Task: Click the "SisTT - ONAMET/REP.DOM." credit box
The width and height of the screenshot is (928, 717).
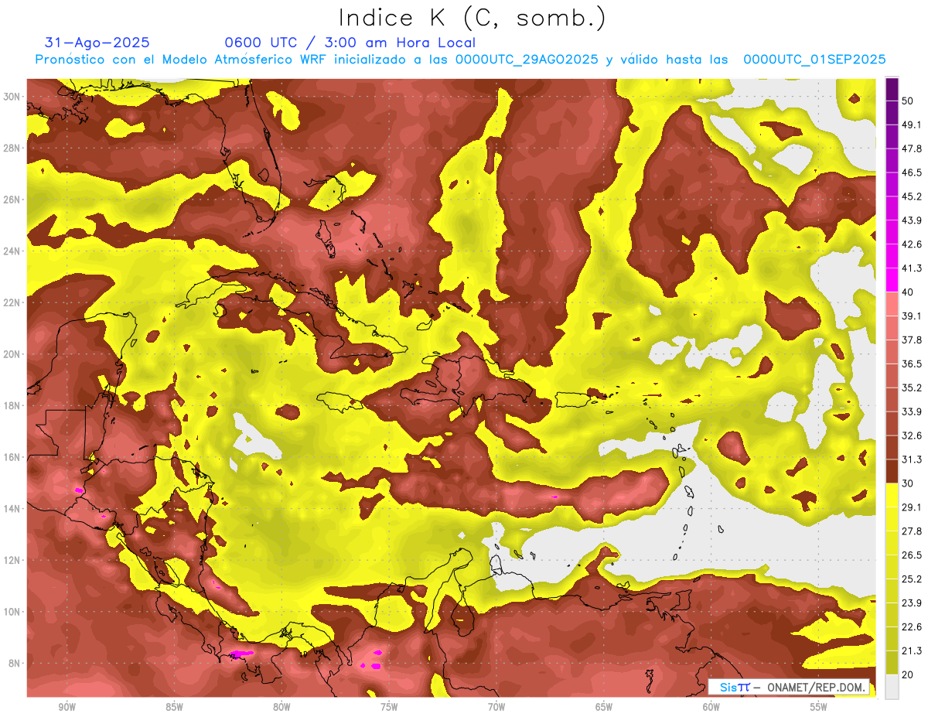Action: [790, 687]
